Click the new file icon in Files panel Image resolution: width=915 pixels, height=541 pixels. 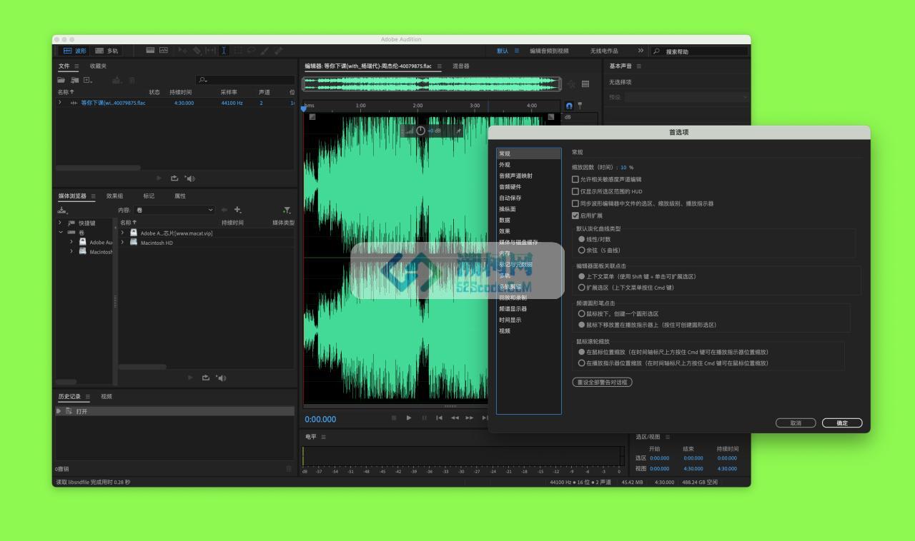coord(87,80)
